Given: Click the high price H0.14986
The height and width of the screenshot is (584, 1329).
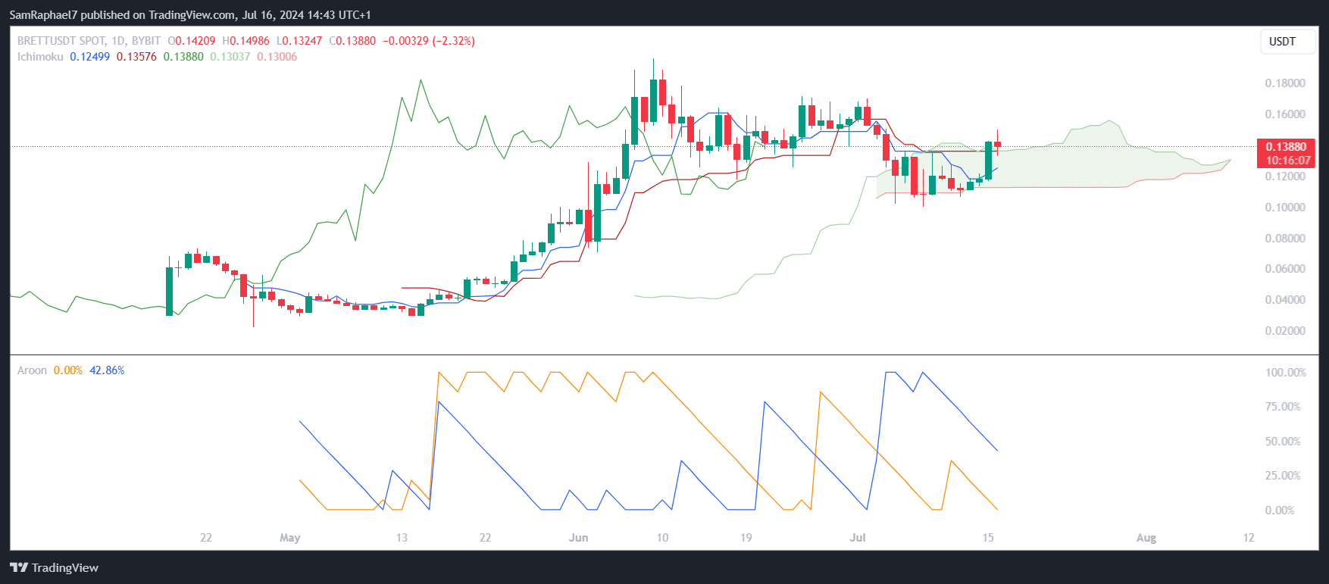Looking at the screenshot, I should click(245, 41).
